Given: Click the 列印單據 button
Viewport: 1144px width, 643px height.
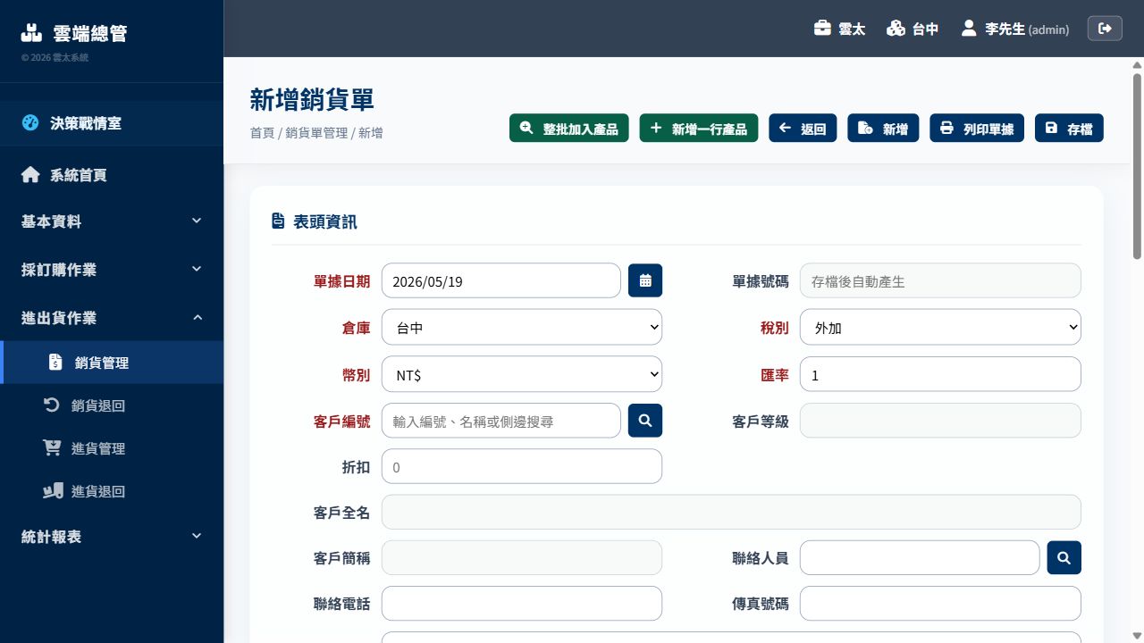Looking at the screenshot, I should click(977, 128).
